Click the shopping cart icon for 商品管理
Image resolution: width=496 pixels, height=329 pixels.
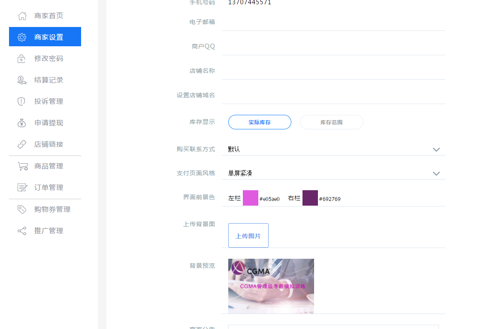[x=23, y=166]
